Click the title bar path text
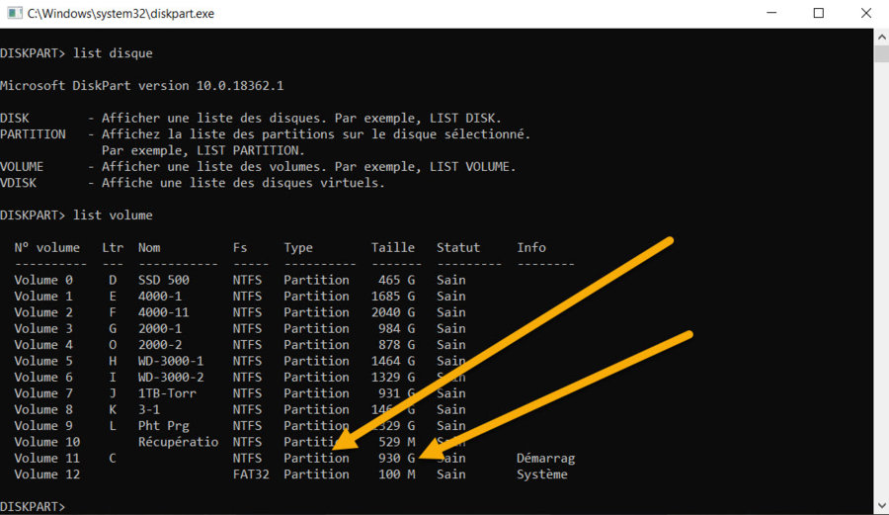The height and width of the screenshot is (515, 889). coord(121,14)
